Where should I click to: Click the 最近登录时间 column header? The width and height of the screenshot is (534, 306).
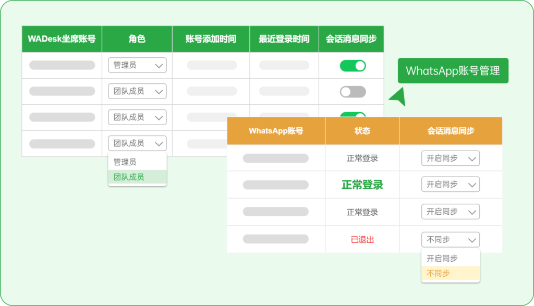point(284,39)
